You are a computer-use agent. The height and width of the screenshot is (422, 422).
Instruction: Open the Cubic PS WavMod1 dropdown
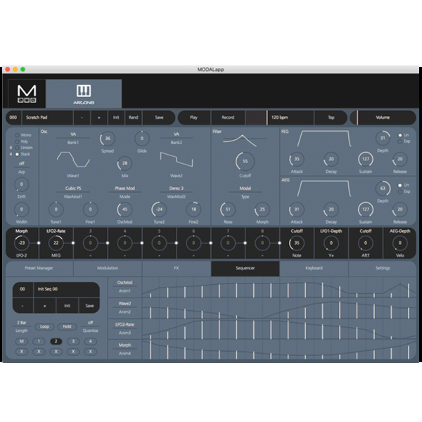coord(73,188)
